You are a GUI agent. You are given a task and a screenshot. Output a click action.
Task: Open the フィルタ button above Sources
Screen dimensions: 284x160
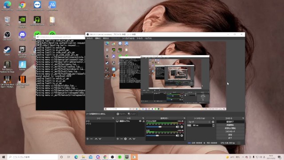132,114
